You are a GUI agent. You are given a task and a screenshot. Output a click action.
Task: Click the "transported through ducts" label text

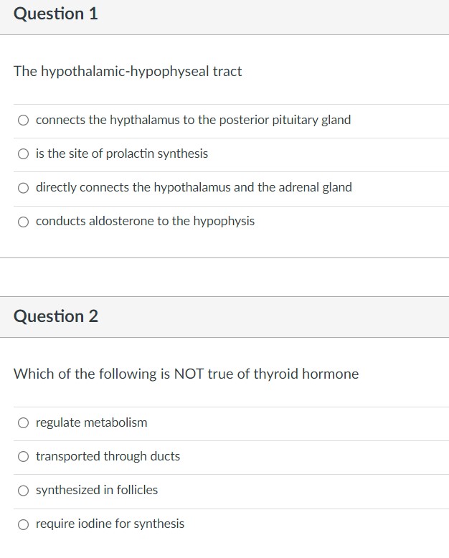click(x=108, y=456)
